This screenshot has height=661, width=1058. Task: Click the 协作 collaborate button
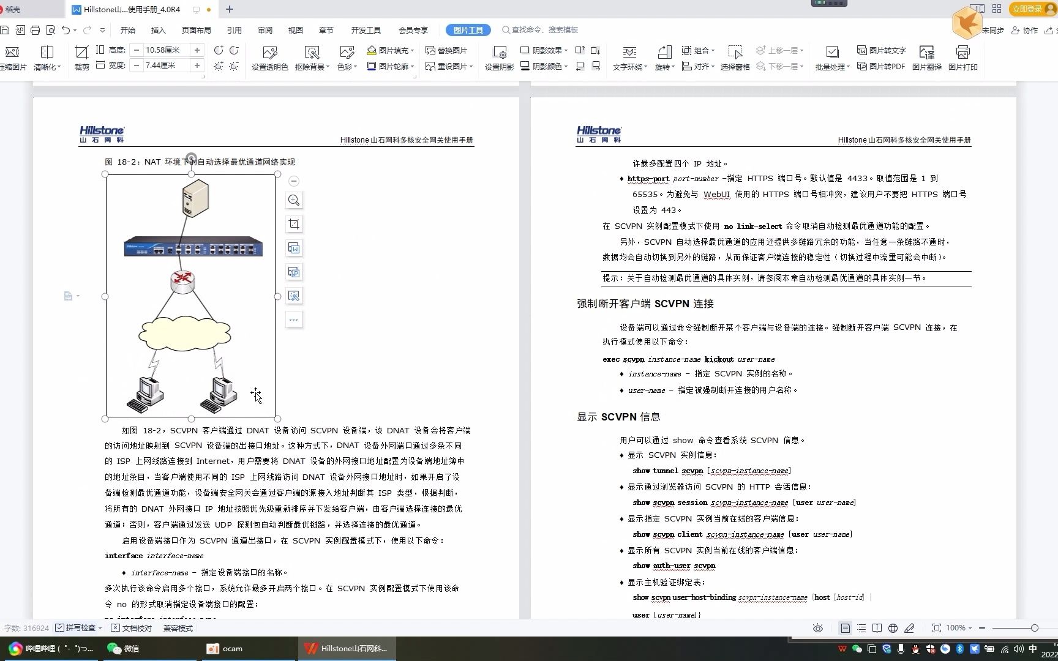(1025, 30)
